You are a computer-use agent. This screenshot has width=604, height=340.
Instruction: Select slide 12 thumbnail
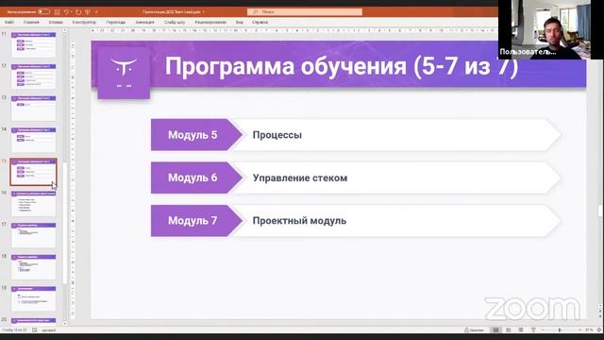pos(34,76)
